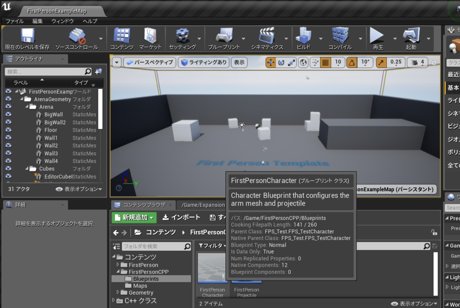Toggle visibility eye for Floor
The image size is (460, 308).
click(8, 130)
